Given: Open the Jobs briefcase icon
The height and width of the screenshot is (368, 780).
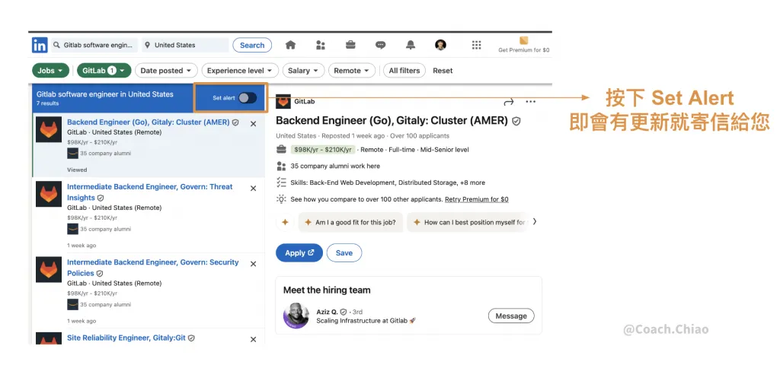Looking at the screenshot, I should 350,45.
